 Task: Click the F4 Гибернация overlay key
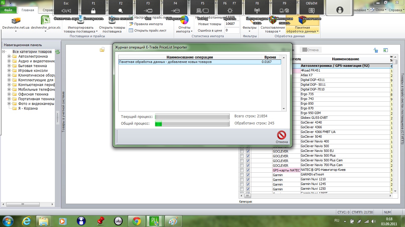coord(175,8)
